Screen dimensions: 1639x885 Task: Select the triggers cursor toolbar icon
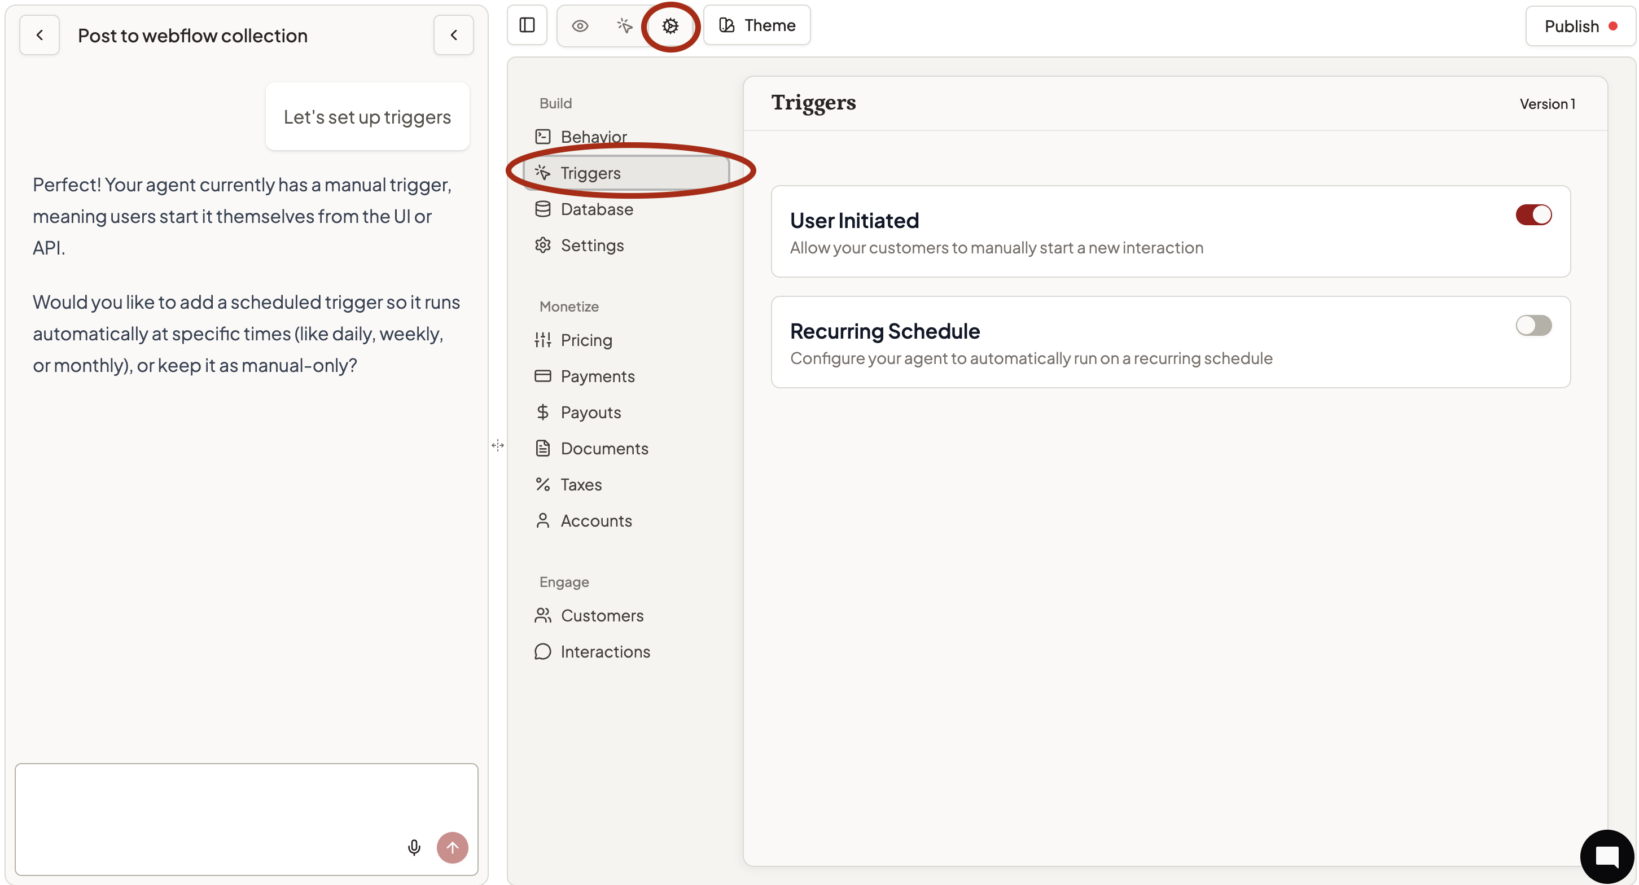tap(624, 25)
